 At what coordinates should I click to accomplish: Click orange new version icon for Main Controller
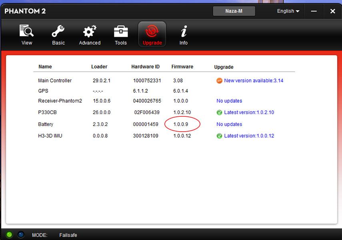tap(219, 81)
